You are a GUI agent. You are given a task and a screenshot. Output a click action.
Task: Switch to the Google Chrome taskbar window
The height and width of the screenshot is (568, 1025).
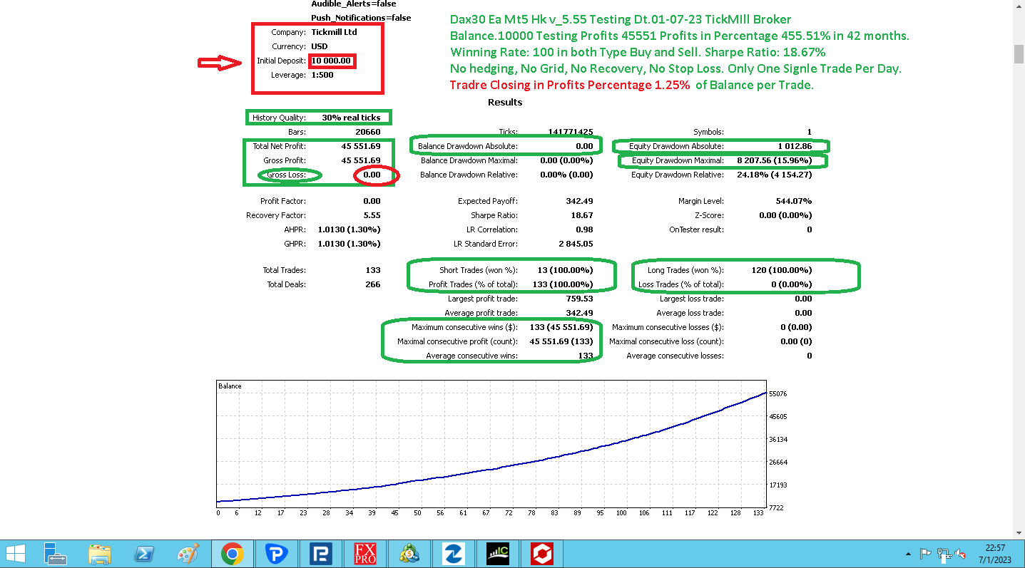pos(232,554)
